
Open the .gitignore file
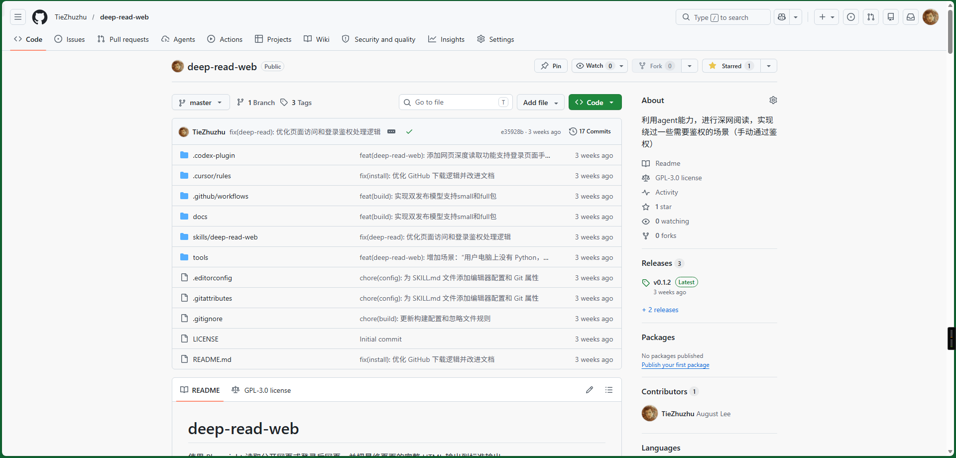click(x=208, y=319)
